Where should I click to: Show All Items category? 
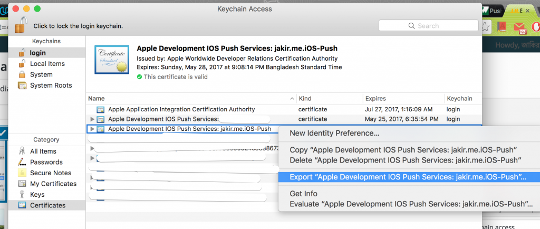44,151
